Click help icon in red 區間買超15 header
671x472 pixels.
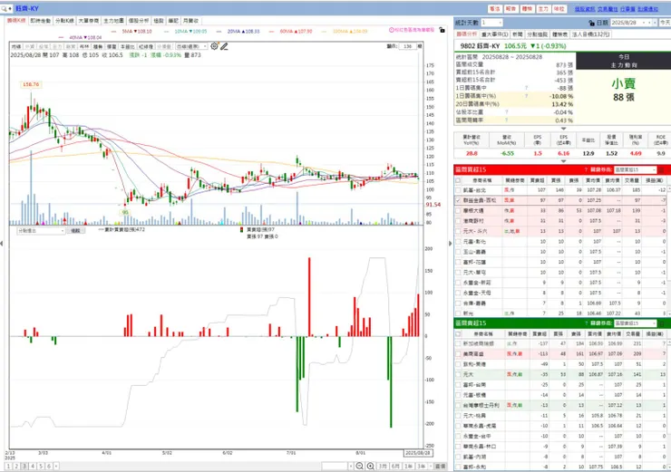point(586,169)
